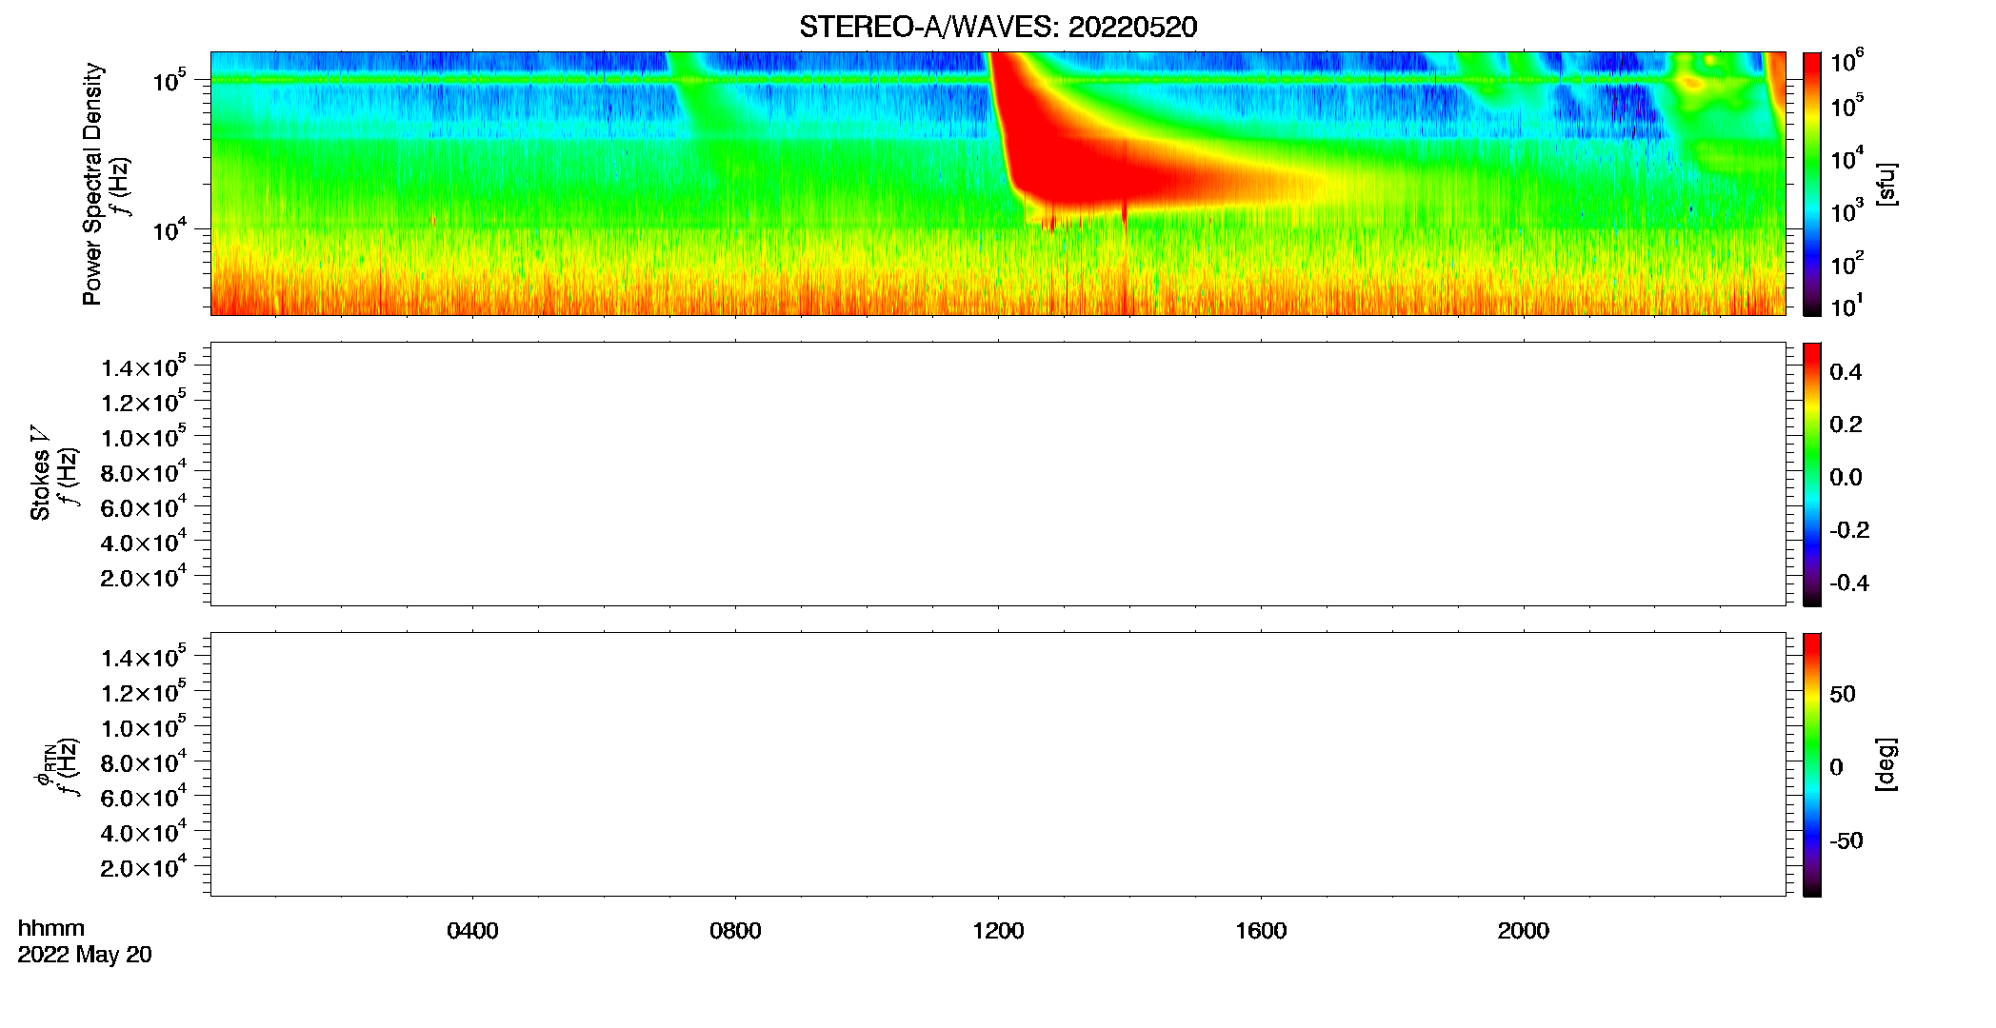The image size is (1996, 1028).
Task: Click the 0.0 value on Stokes color bar
Action: click(x=1846, y=478)
